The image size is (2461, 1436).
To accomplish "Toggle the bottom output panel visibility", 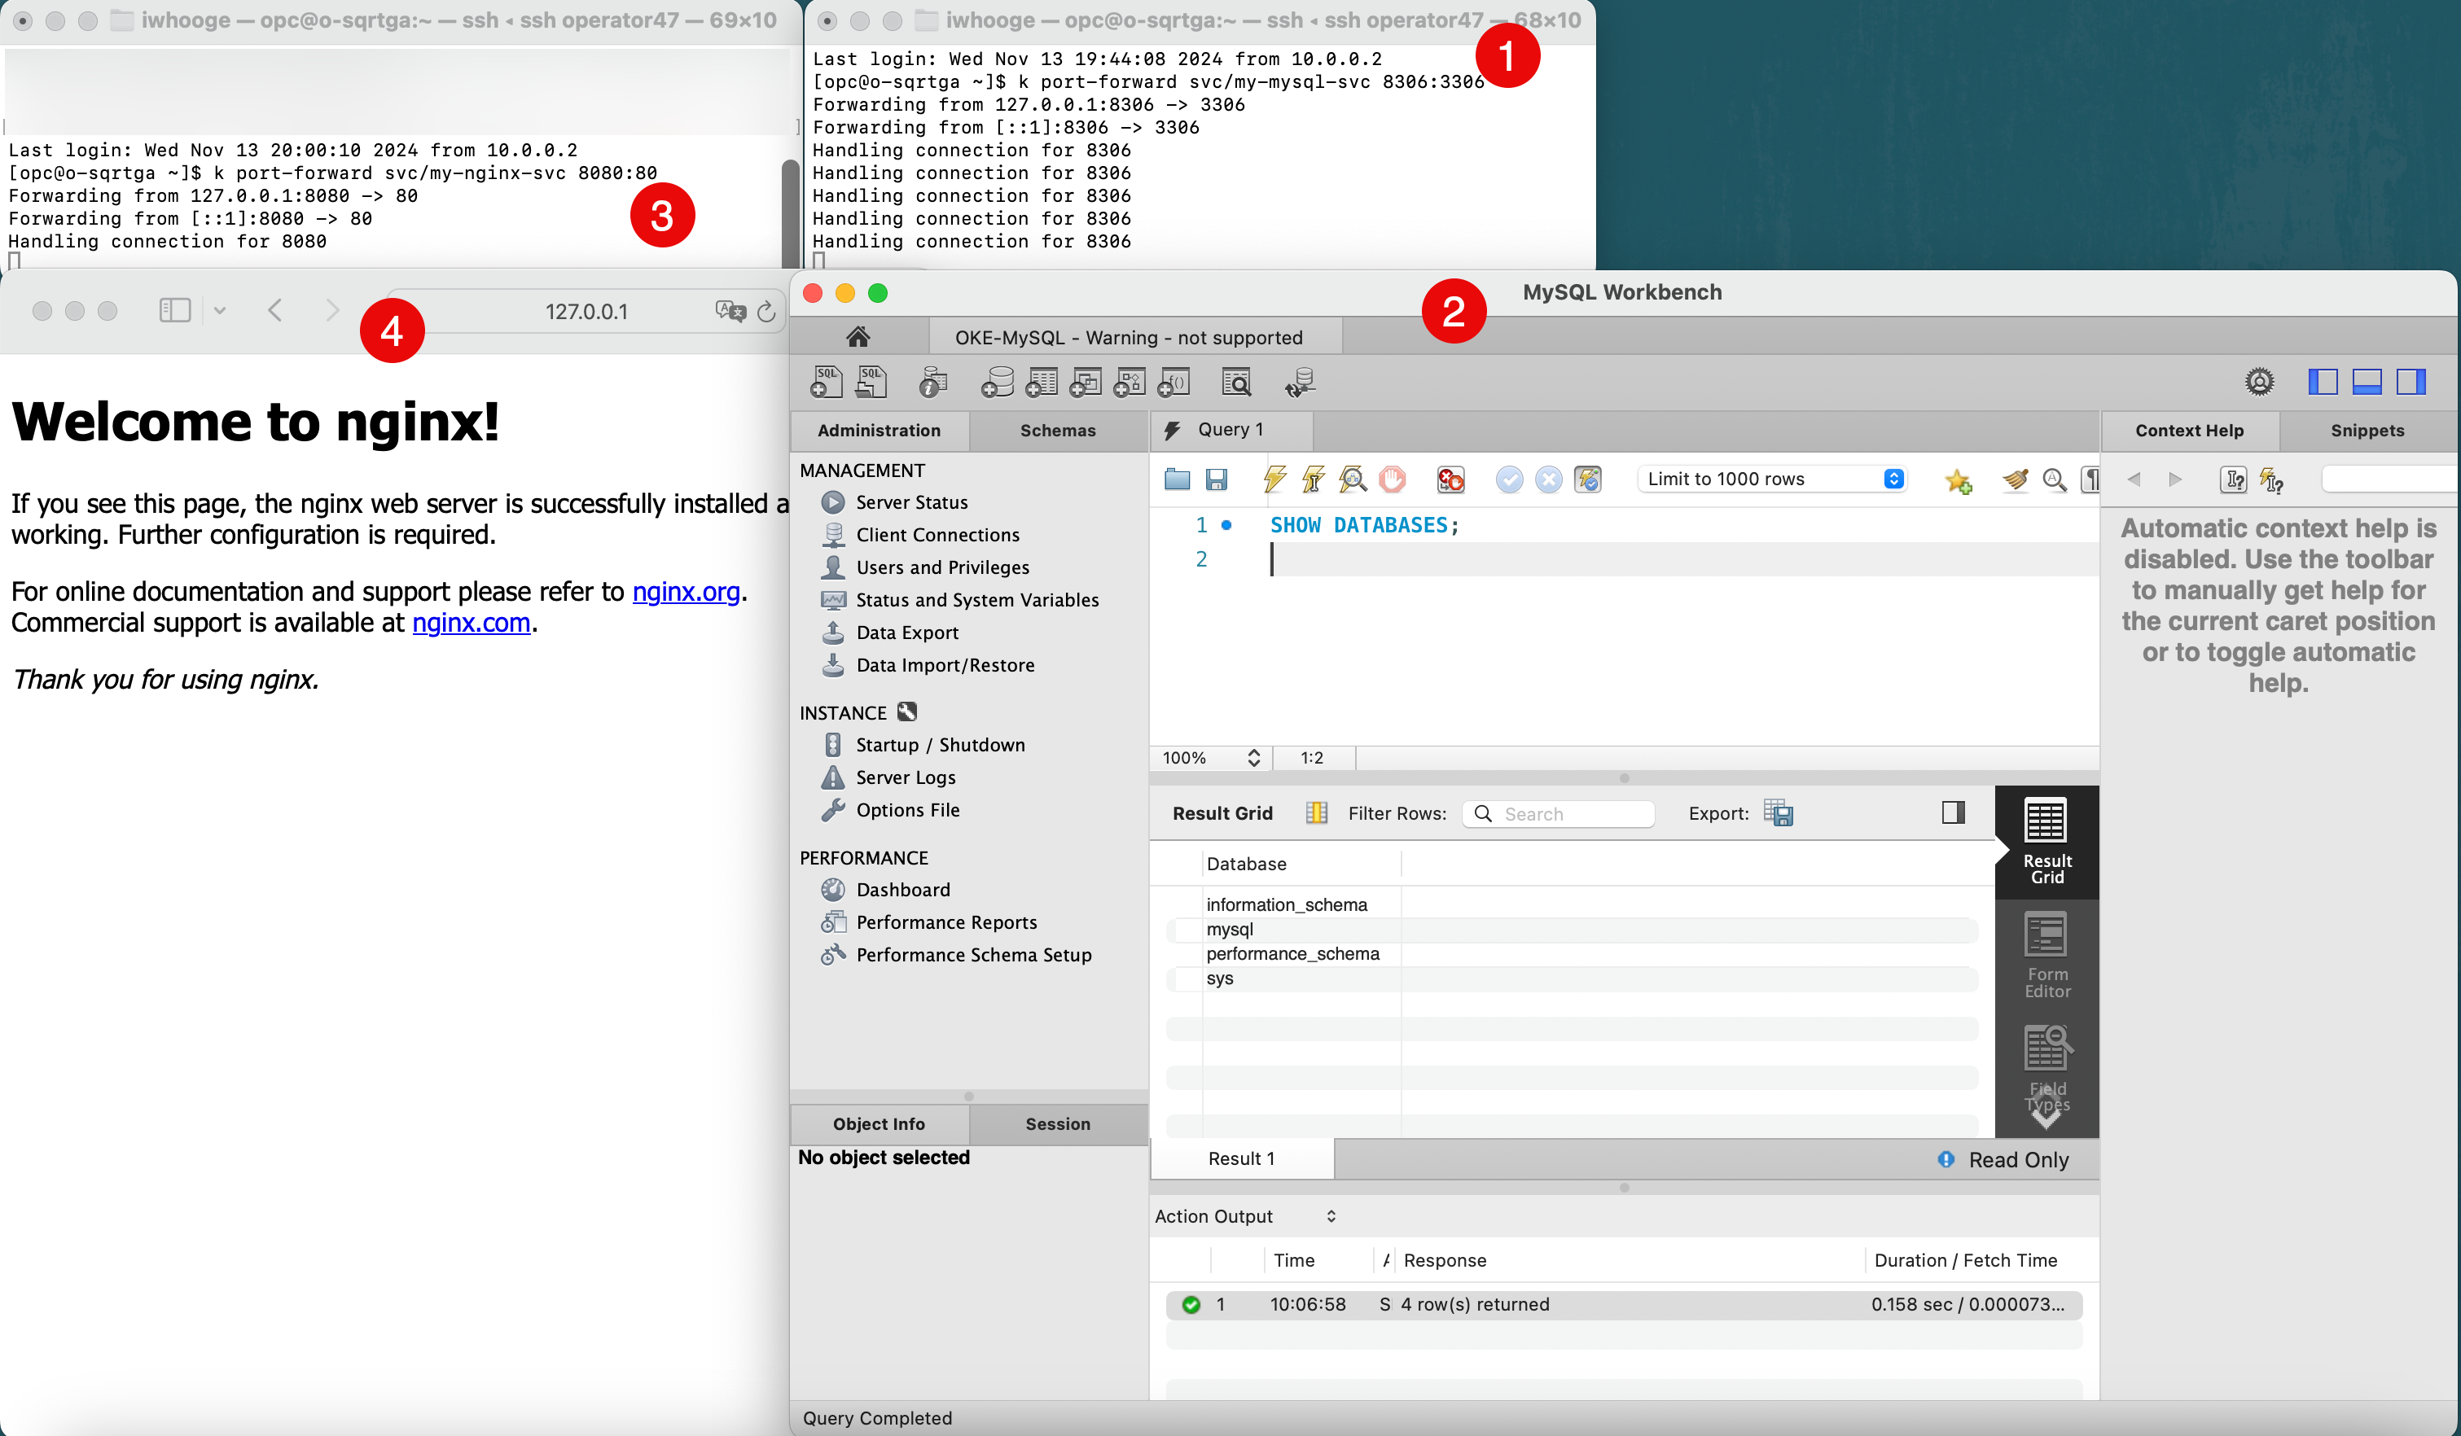I will tap(2367, 382).
